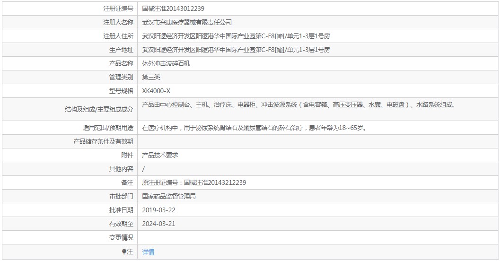Image resolution: width=501 pixels, height=261 pixels.
Task: Click the 审批部门 label
Action: pyautogui.click(x=122, y=197)
